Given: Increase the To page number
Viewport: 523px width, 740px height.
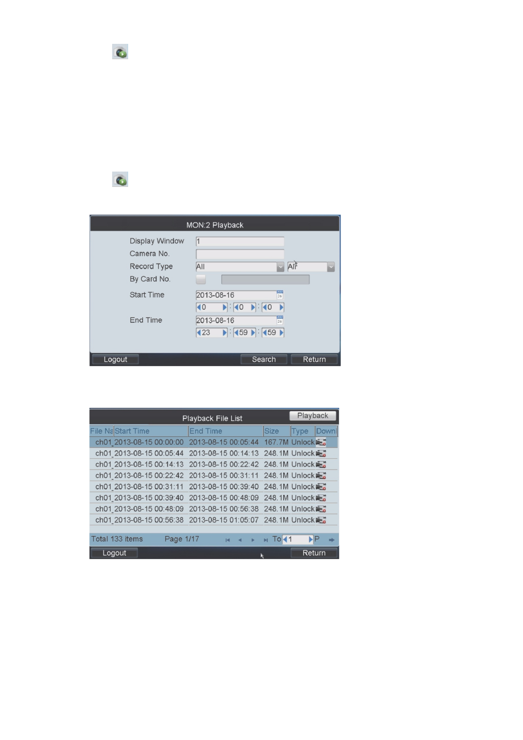Looking at the screenshot, I should click(311, 539).
